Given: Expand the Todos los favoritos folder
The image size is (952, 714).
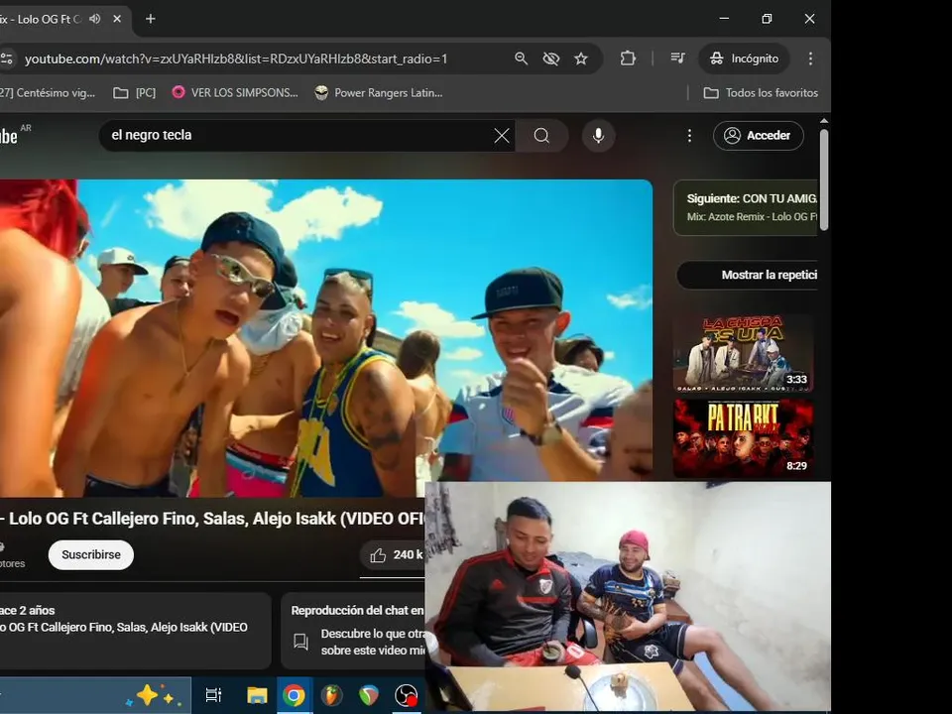Looking at the screenshot, I should pos(761,93).
